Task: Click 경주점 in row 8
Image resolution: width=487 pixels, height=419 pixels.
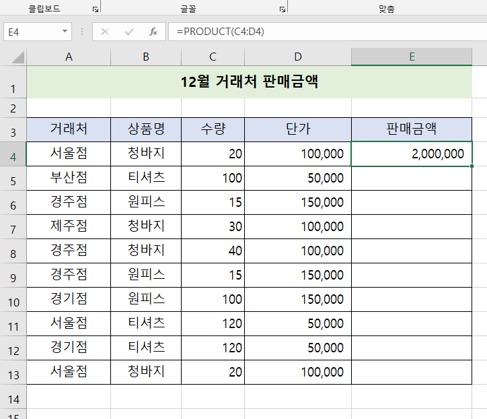Action: (69, 251)
